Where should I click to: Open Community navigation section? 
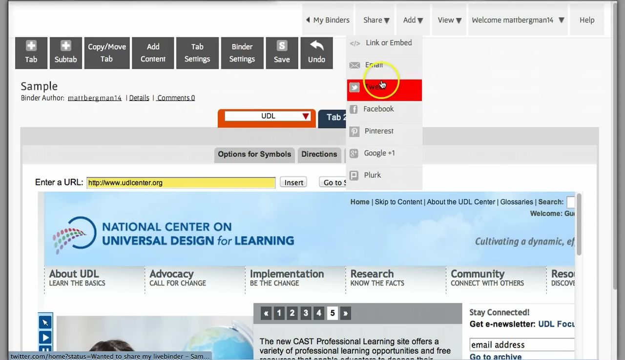(x=487, y=278)
